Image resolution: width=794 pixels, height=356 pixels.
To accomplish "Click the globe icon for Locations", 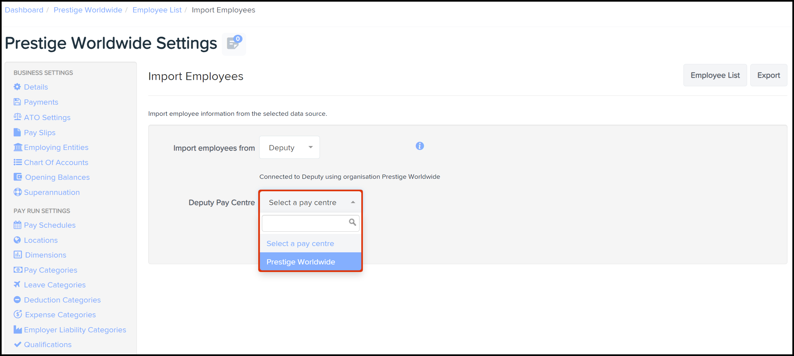I will coord(17,240).
